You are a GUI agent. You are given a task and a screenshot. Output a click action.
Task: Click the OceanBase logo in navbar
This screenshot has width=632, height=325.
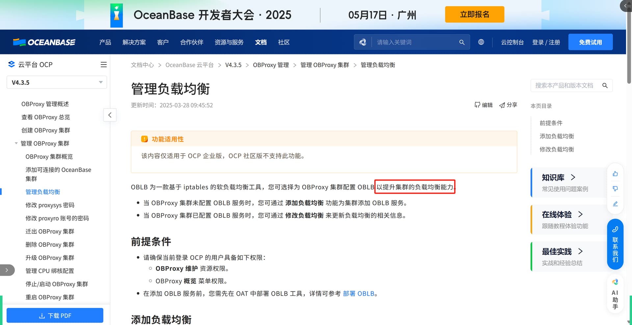click(44, 42)
